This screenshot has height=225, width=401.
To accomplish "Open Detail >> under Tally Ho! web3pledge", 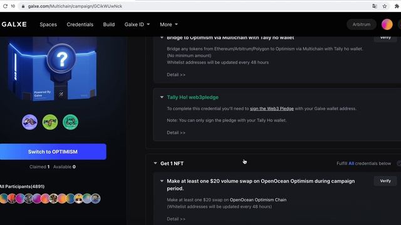I will tap(176, 132).
